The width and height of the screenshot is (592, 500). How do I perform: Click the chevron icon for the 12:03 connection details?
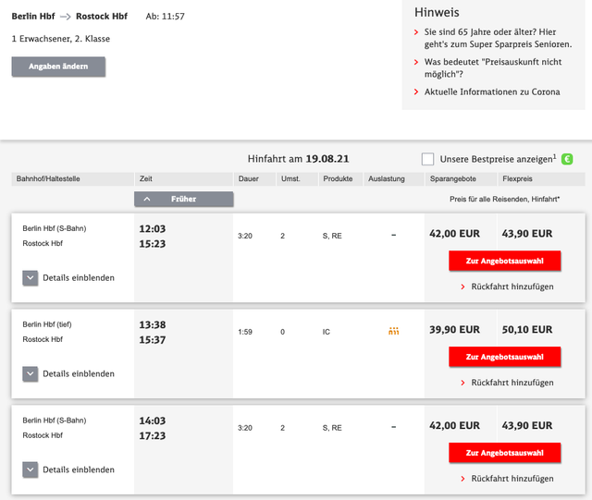pyautogui.click(x=30, y=277)
